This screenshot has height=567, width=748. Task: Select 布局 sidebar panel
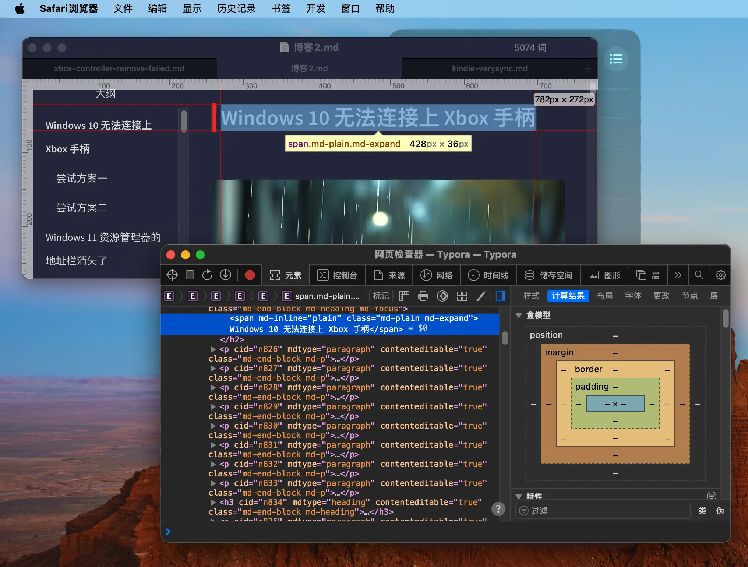[x=604, y=296]
